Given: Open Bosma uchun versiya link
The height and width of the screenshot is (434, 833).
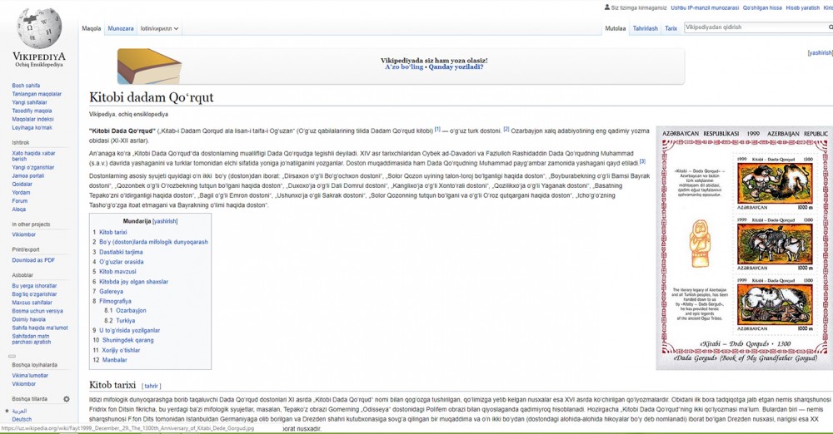Looking at the screenshot, I should click(37, 312).
